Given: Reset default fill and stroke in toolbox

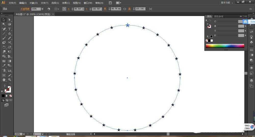Looking at the screenshot, I should 2,92.
